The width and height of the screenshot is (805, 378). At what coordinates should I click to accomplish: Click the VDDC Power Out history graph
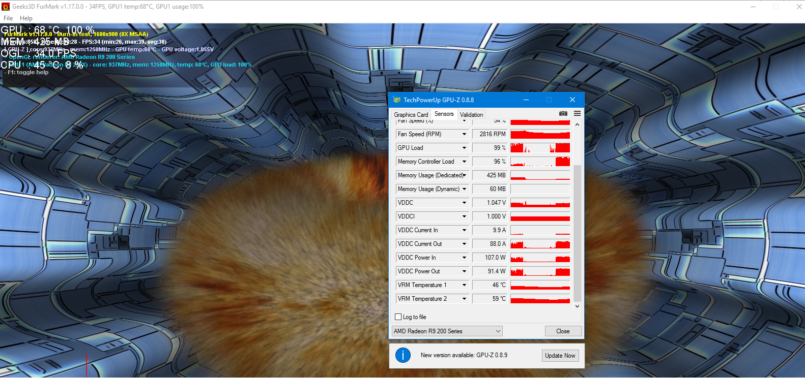click(540, 271)
